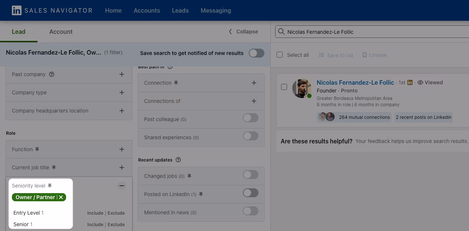
Task: Expand the Company type filter
Action: point(121,92)
